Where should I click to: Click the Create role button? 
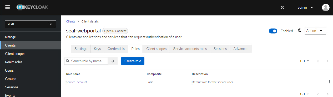(x=133, y=61)
